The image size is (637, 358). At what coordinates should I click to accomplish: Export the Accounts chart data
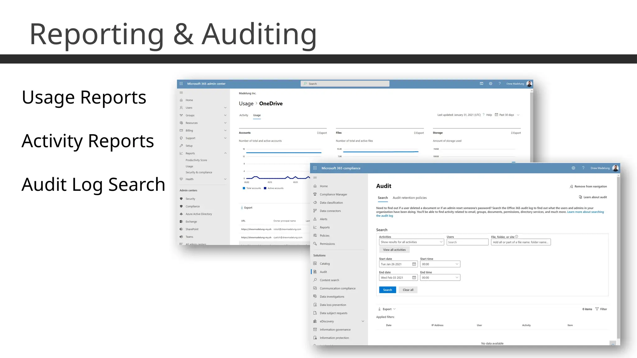322,133
